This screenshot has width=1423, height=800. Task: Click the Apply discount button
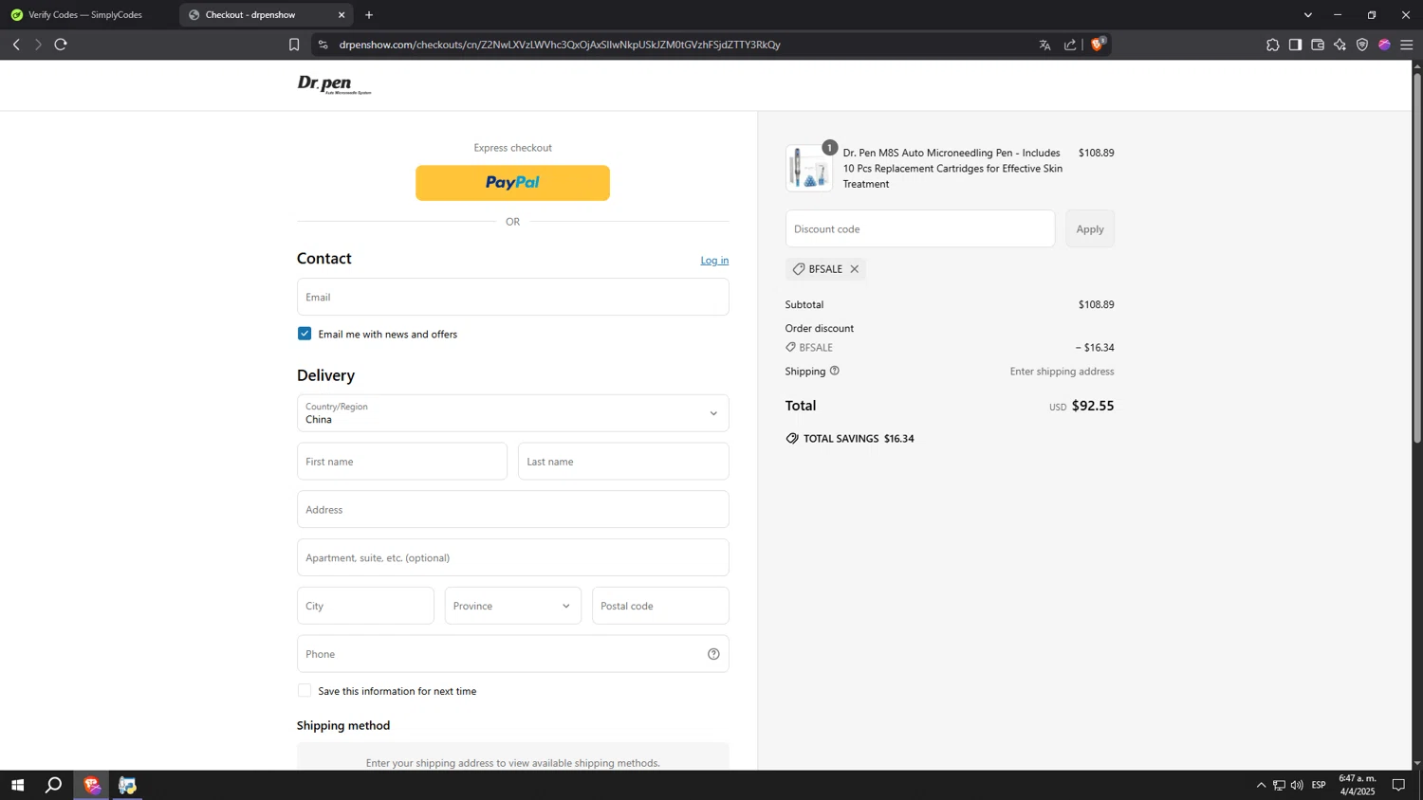1090,229
